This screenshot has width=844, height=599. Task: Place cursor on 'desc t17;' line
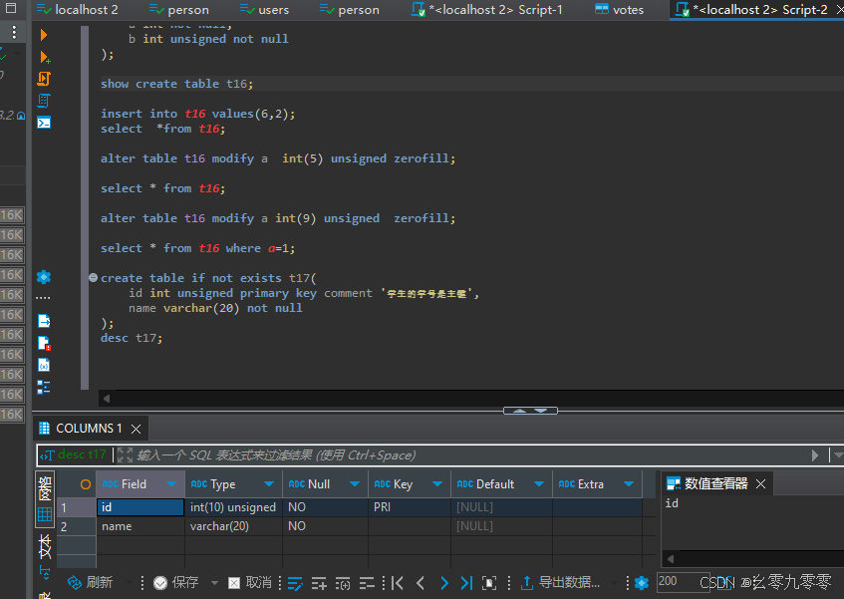132,338
